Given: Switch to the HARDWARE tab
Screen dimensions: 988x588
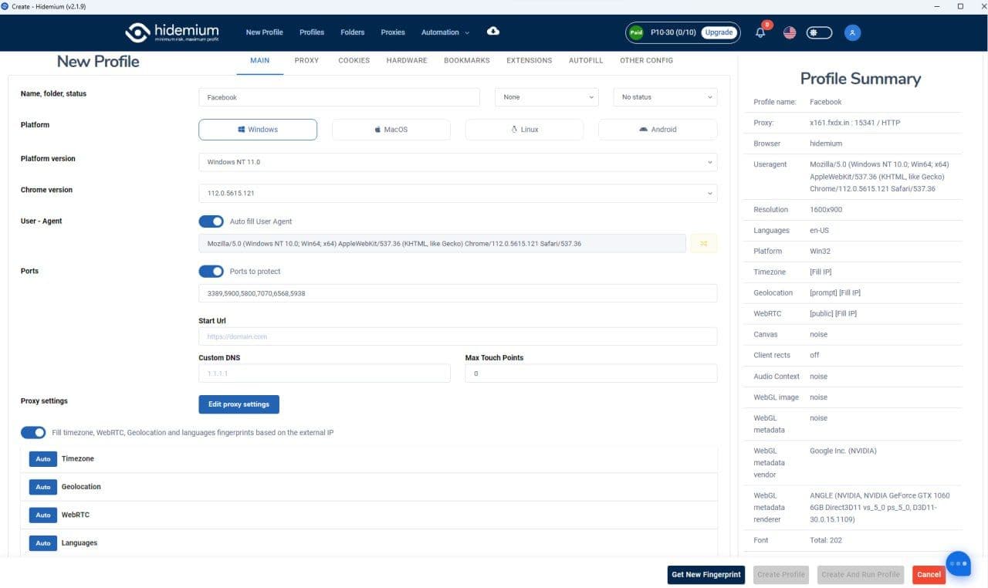Looking at the screenshot, I should [x=407, y=60].
